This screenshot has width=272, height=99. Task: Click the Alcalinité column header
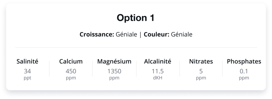pos(158,61)
